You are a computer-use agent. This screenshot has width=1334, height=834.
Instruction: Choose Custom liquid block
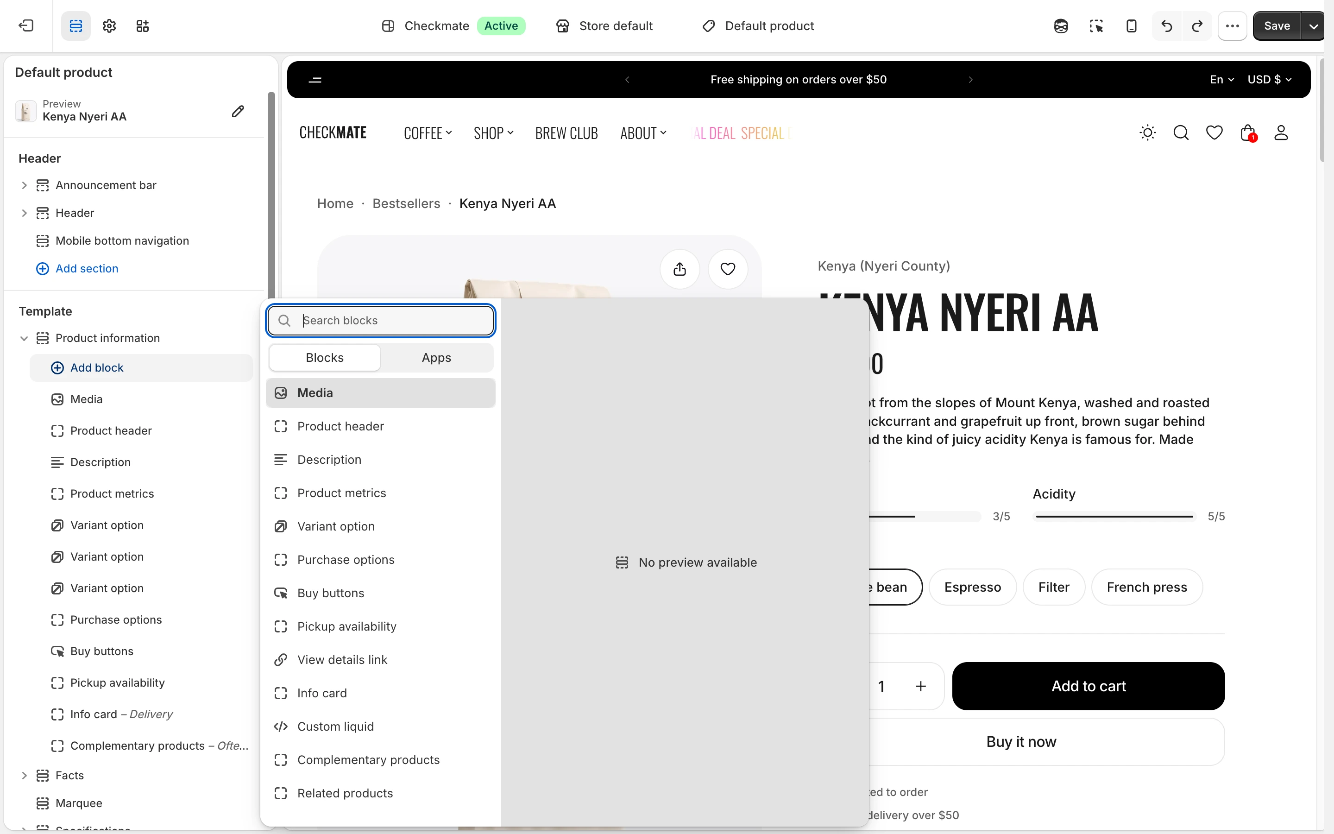coord(380,727)
